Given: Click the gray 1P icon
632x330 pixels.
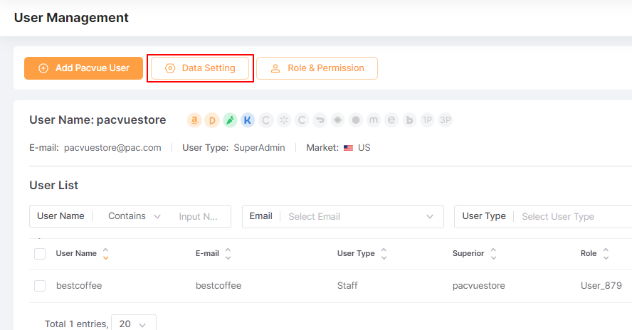Looking at the screenshot, I should point(427,120).
